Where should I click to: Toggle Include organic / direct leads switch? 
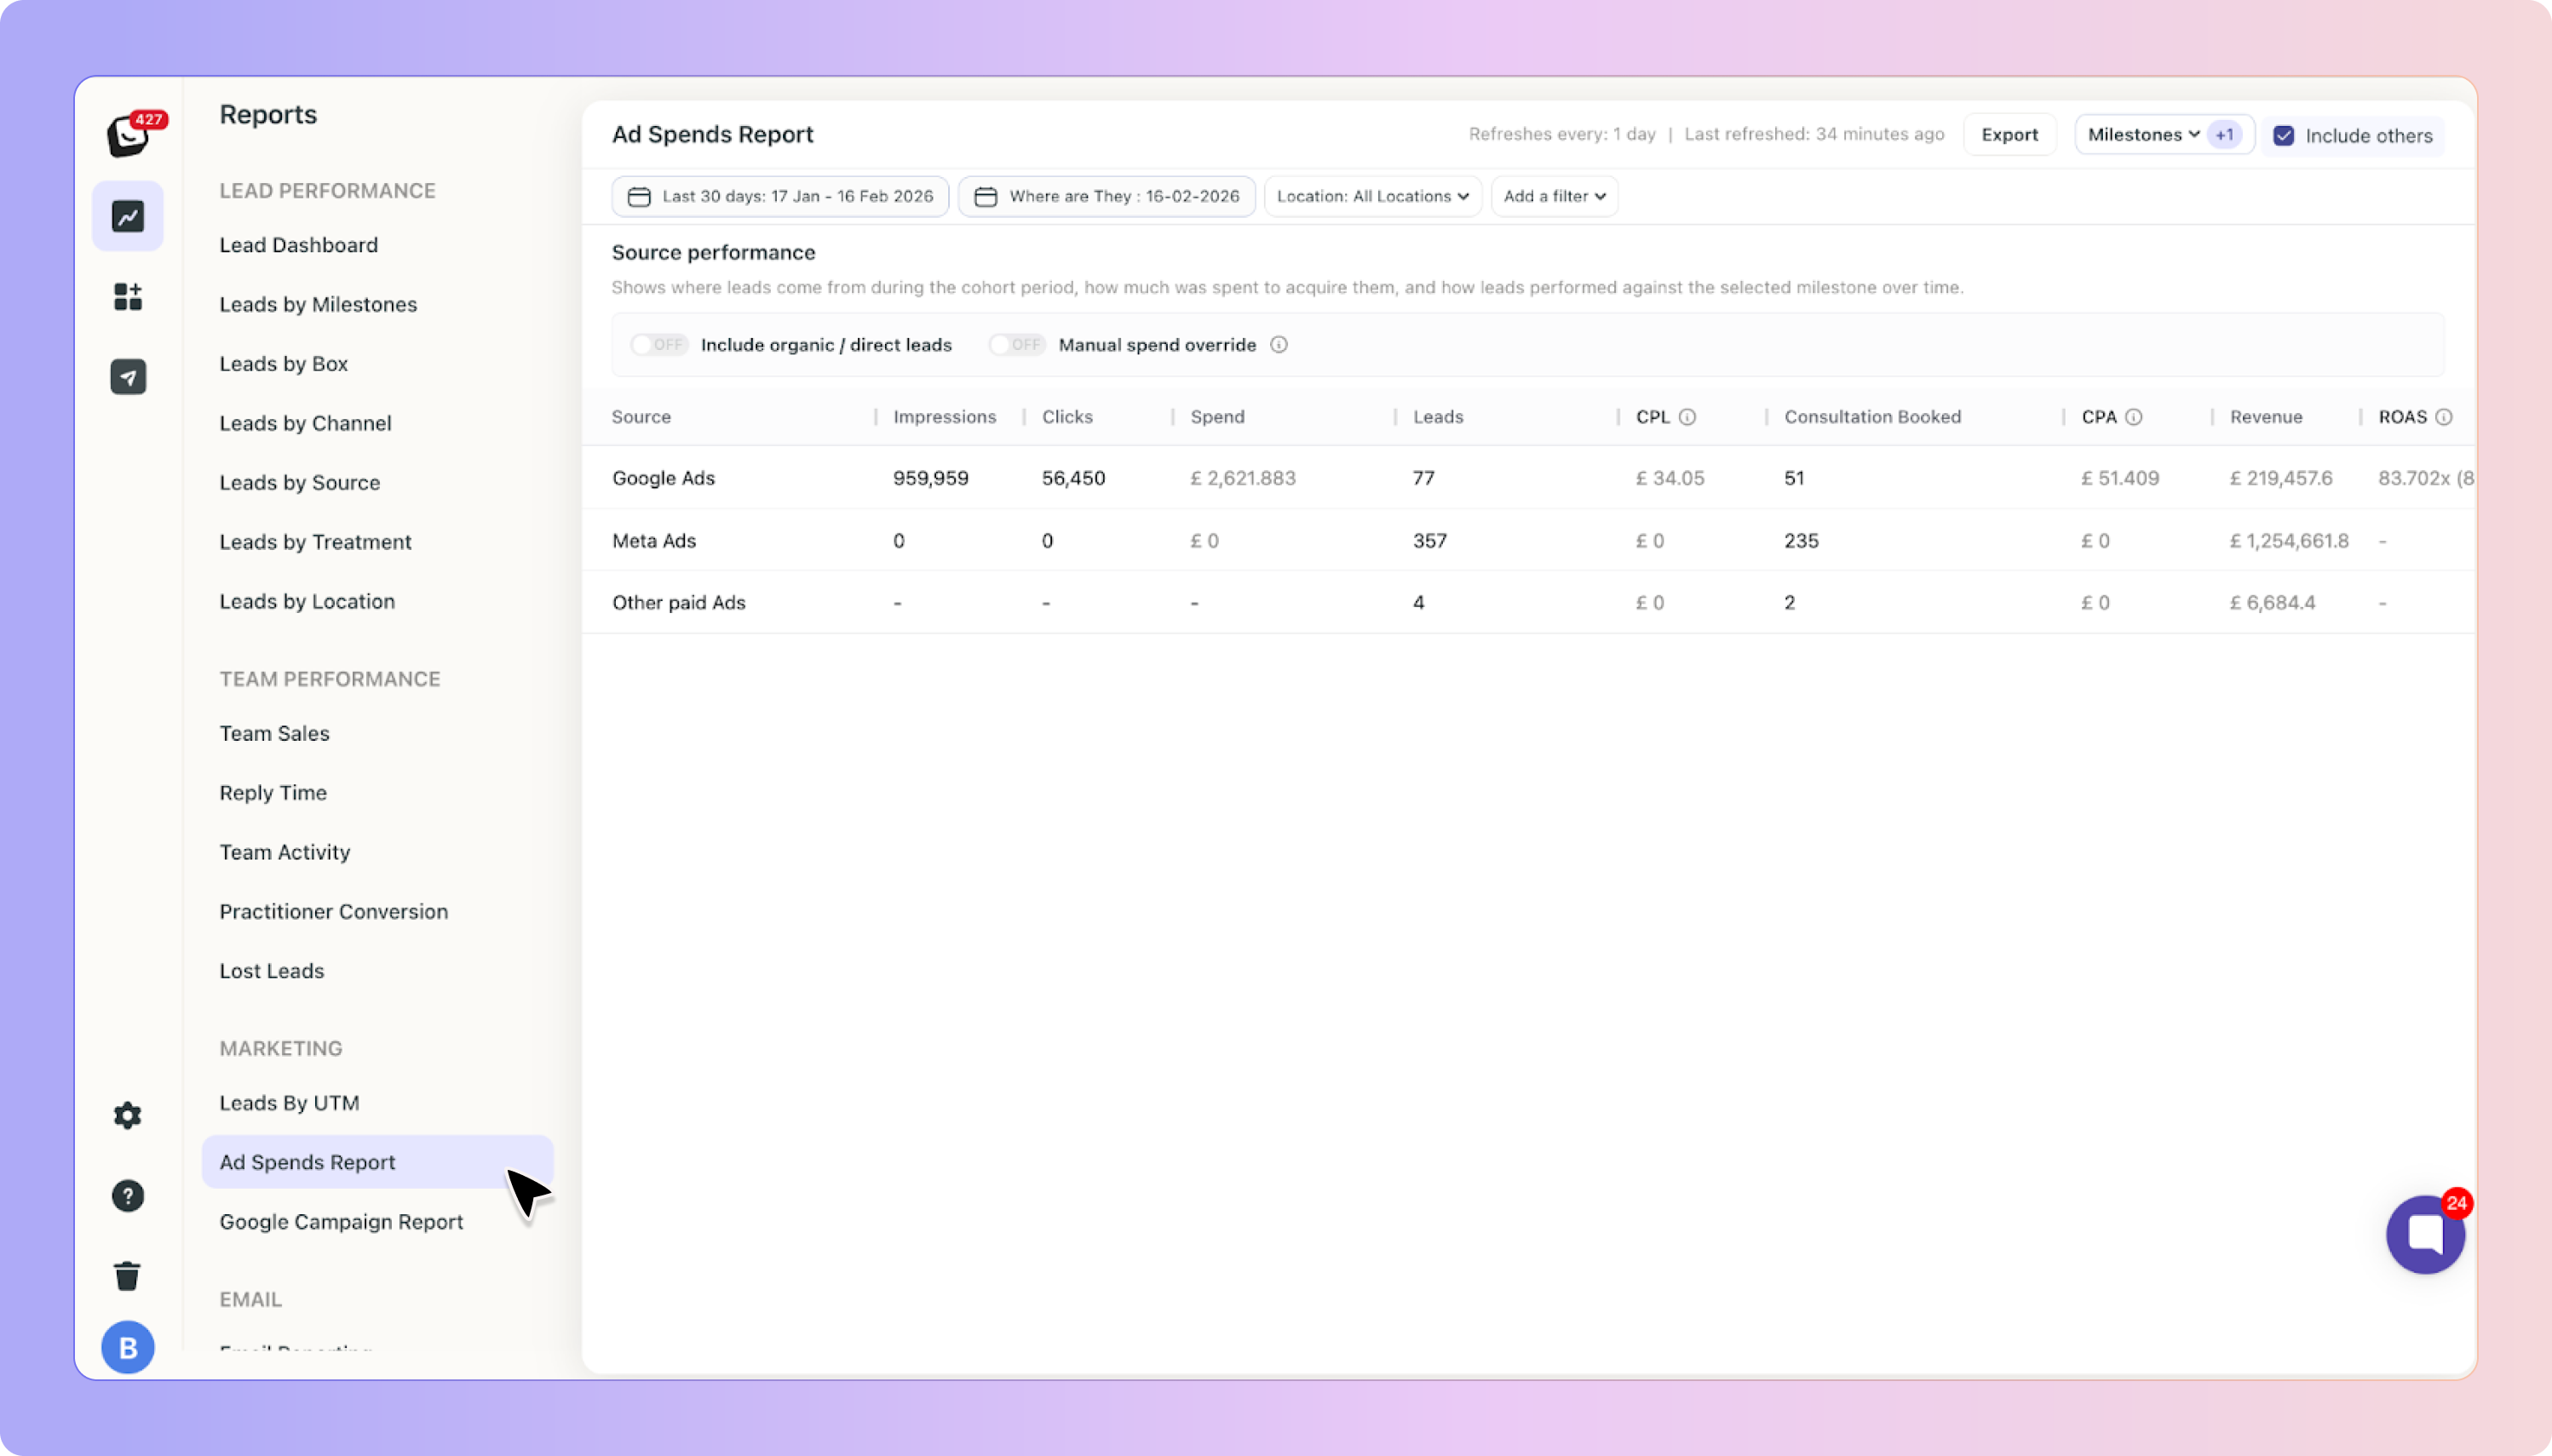click(659, 345)
